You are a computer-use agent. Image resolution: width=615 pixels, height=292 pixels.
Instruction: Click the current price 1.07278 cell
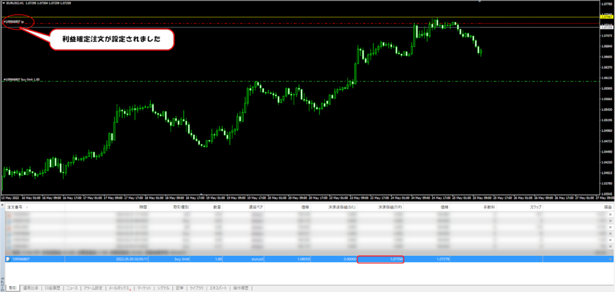point(427,259)
